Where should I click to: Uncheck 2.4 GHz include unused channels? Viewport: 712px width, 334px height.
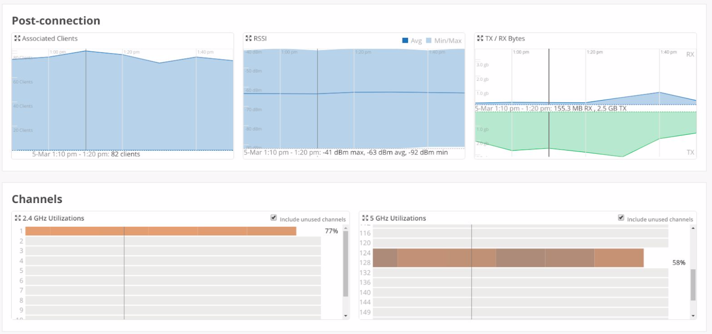tap(274, 218)
